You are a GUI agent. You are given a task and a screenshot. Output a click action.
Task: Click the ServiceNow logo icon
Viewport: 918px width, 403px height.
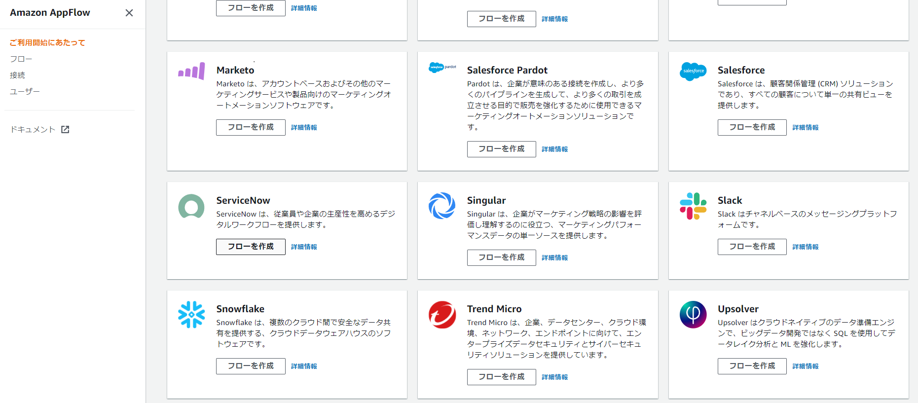(191, 206)
